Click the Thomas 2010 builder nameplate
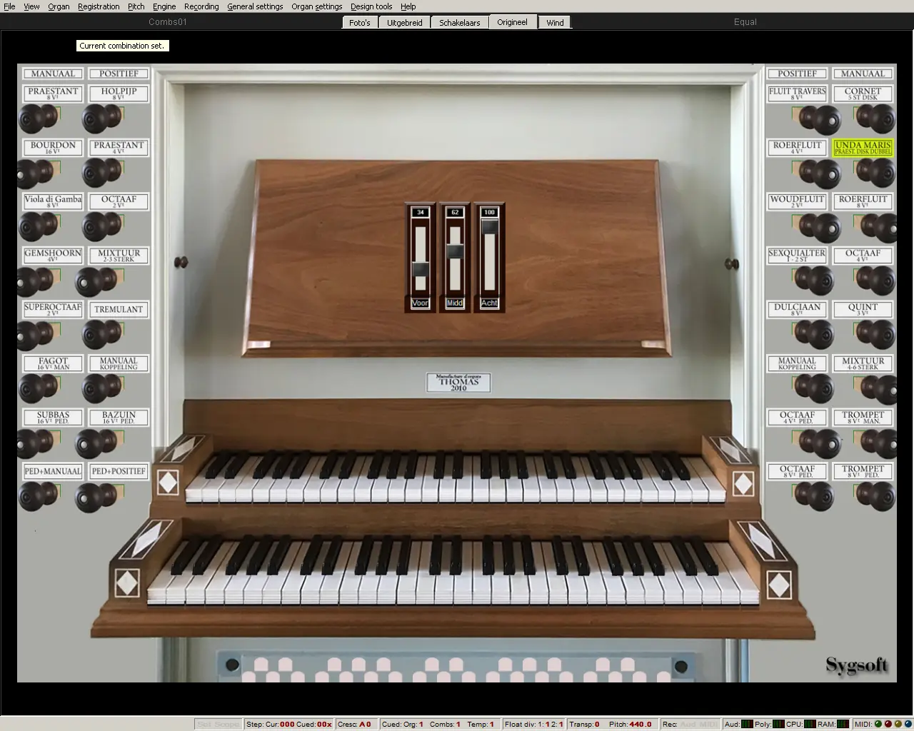 click(458, 383)
